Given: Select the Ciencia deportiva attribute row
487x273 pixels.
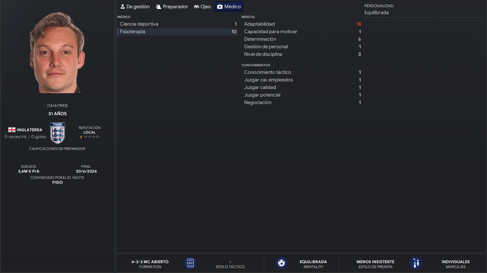Looking at the screenshot, I should pyautogui.click(x=177, y=24).
